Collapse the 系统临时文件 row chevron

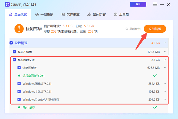(165, 60)
